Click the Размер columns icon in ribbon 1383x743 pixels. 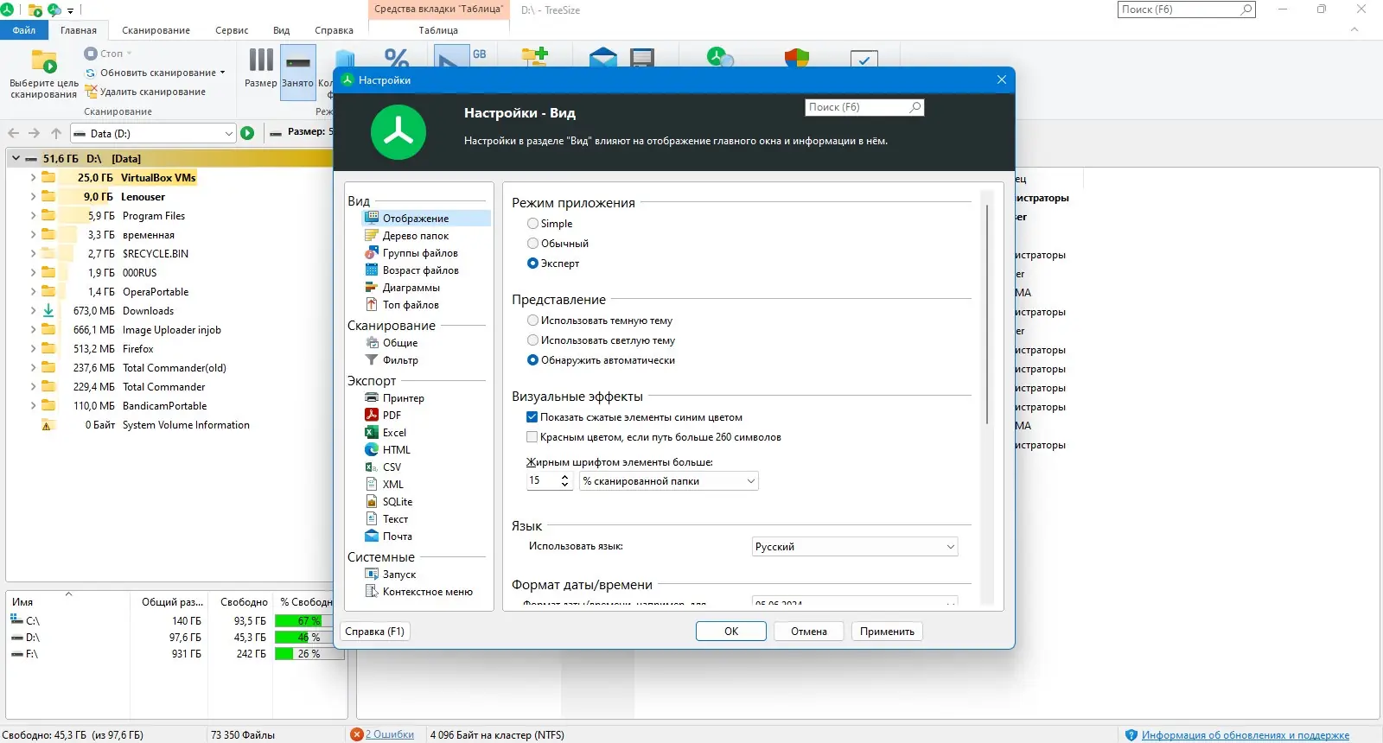261,60
